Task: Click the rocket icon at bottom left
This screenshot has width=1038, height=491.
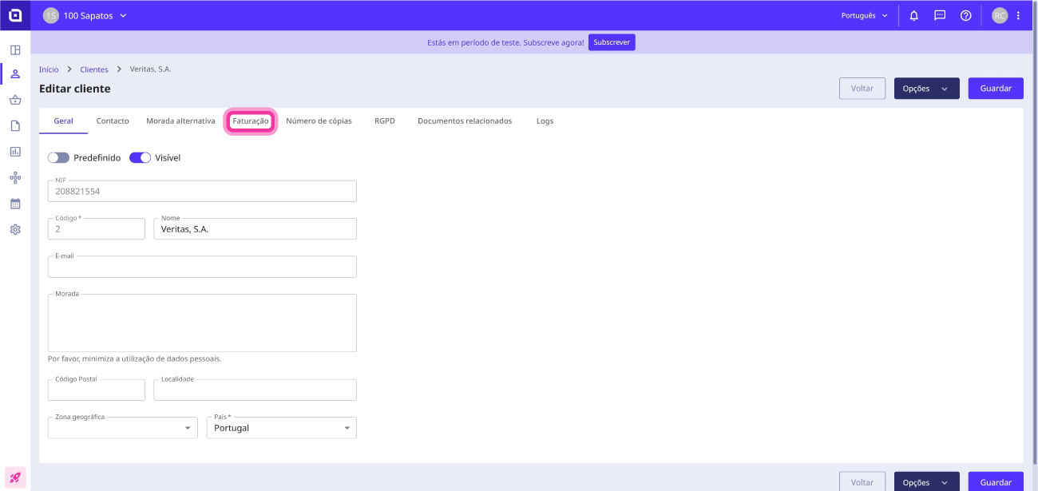Action: coord(15,477)
